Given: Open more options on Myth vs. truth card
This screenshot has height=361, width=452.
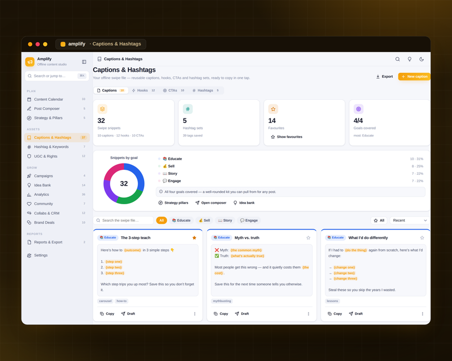Looking at the screenshot, I should (308, 314).
